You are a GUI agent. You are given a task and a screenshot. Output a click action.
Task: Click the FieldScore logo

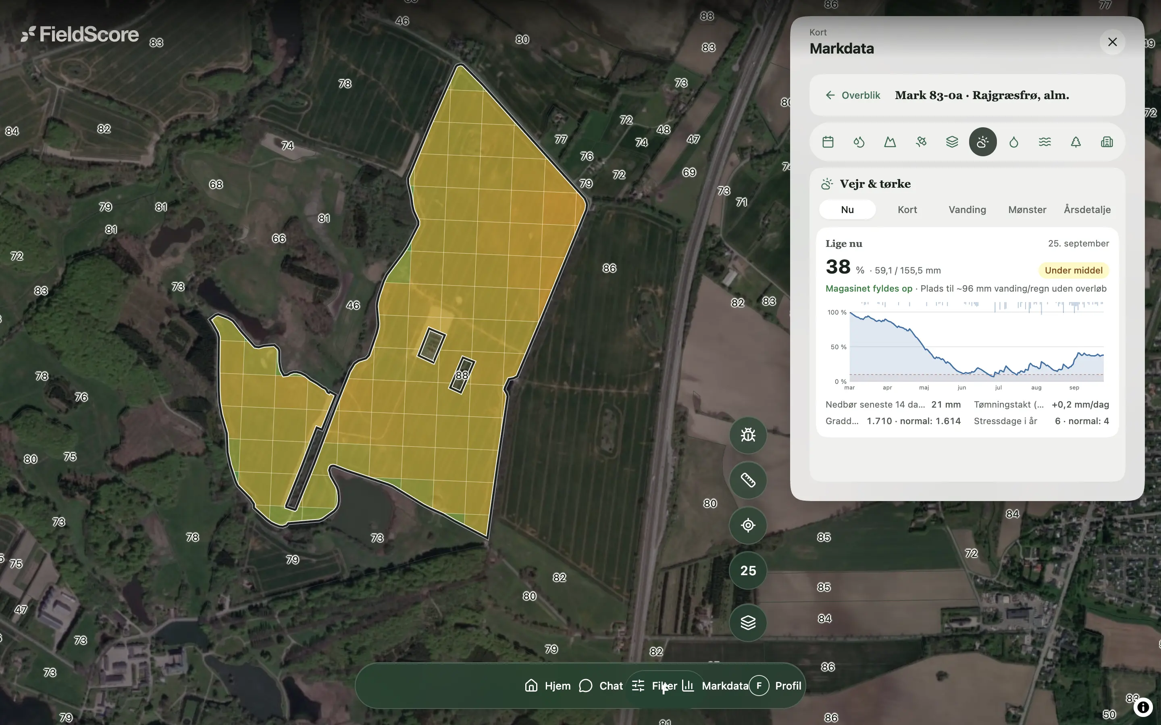(80, 34)
